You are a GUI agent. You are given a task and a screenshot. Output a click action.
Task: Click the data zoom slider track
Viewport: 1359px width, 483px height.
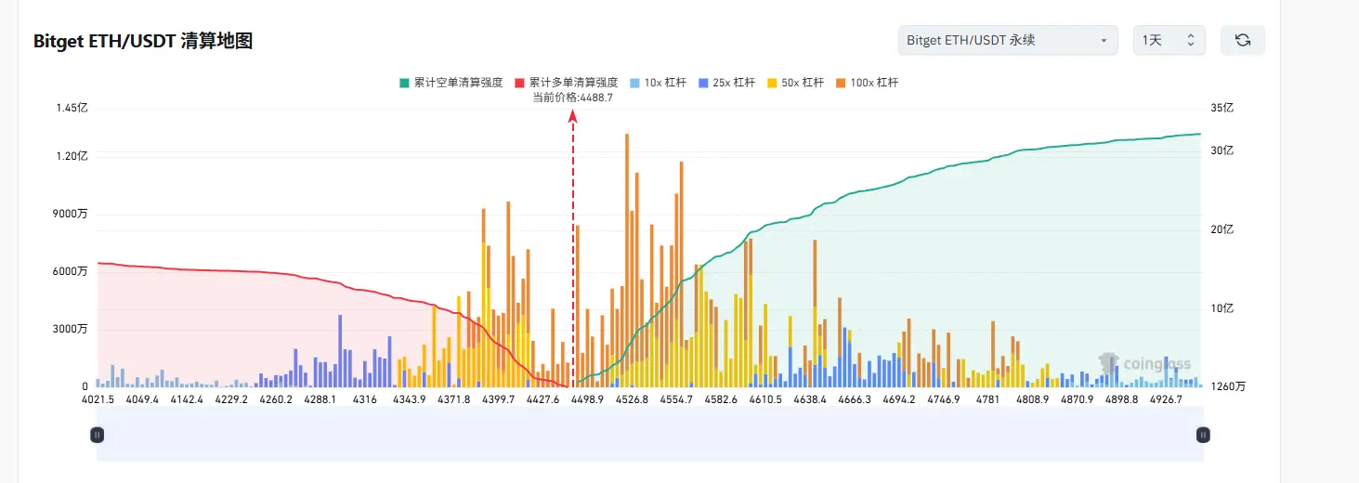(650, 434)
